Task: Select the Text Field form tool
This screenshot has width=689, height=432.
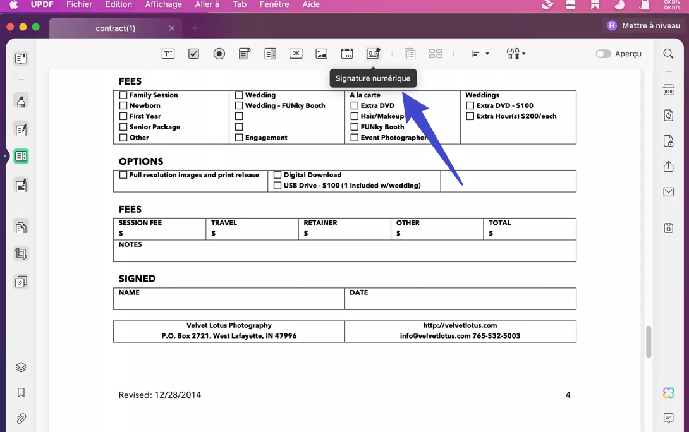Action: tap(168, 54)
